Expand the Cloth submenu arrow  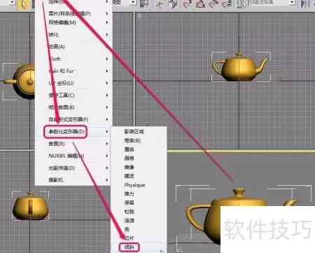pyautogui.click(x=107, y=59)
